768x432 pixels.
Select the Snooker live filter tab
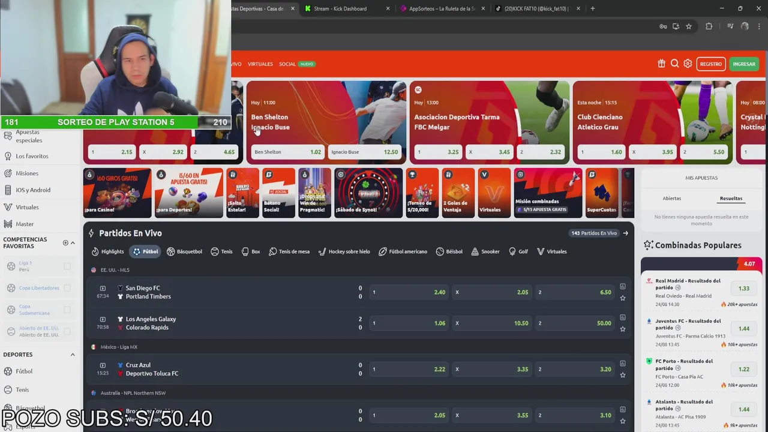coord(485,251)
